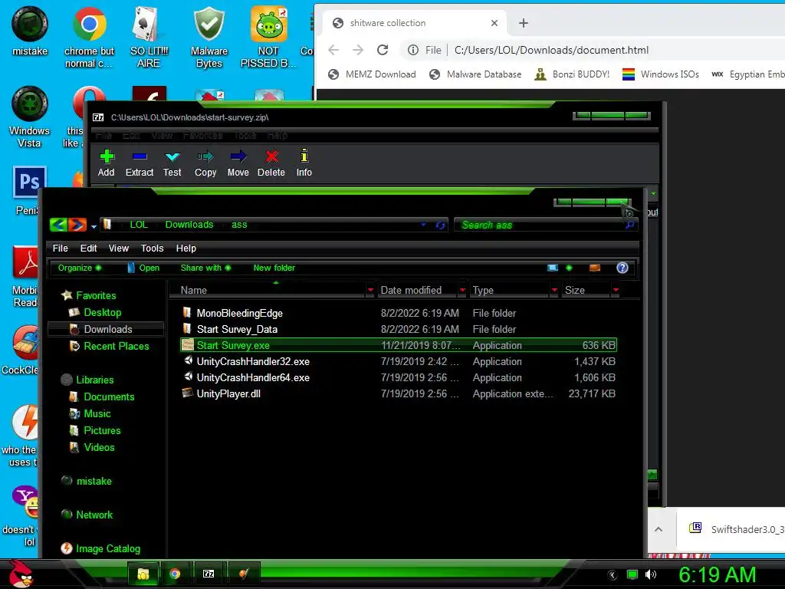Open the 7-Zip taskbar button

click(209, 574)
